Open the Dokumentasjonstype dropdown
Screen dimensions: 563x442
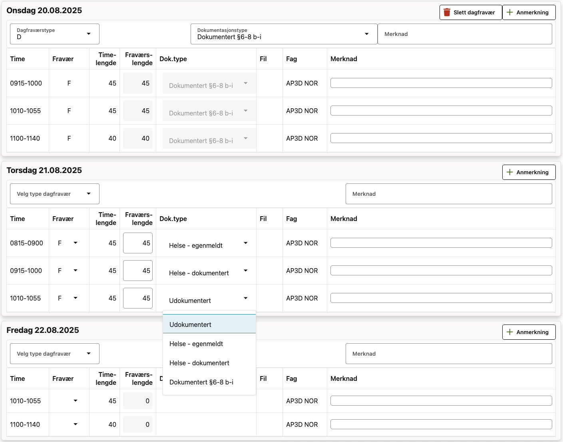point(284,34)
